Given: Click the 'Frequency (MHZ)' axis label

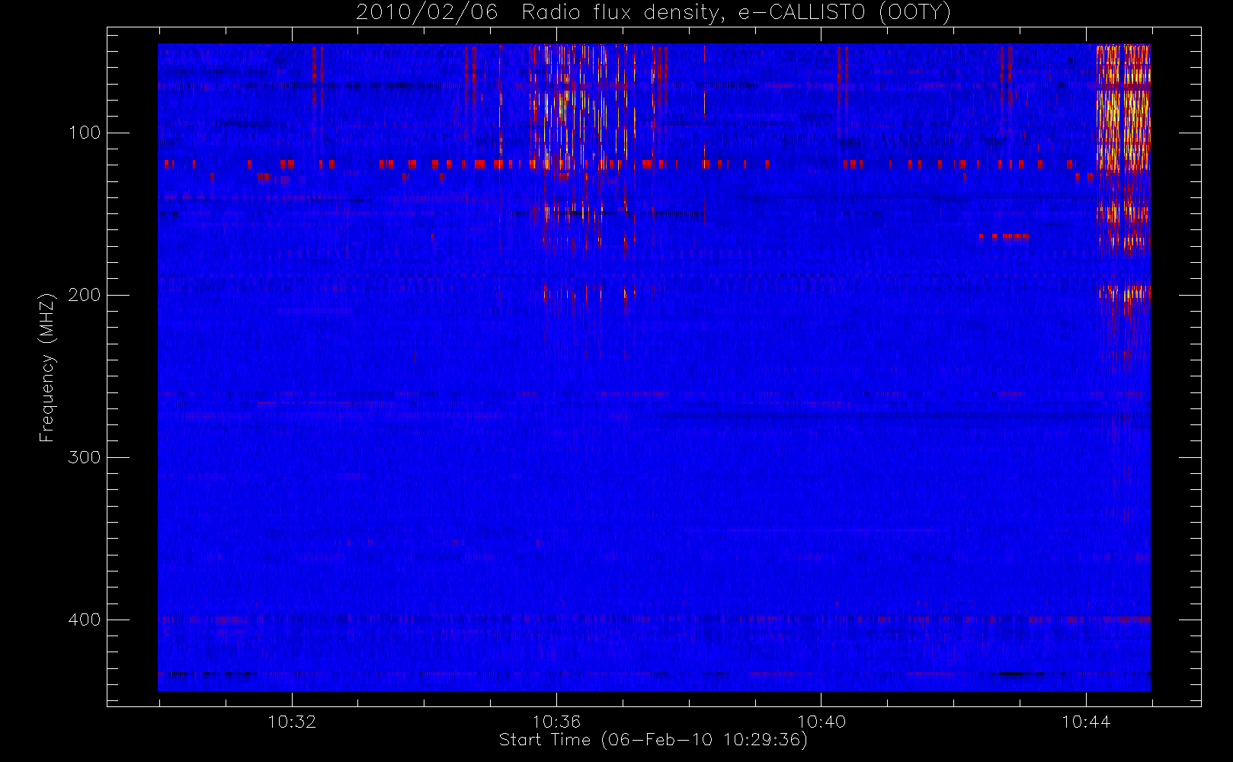Looking at the screenshot, I should pyautogui.click(x=47, y=367).
